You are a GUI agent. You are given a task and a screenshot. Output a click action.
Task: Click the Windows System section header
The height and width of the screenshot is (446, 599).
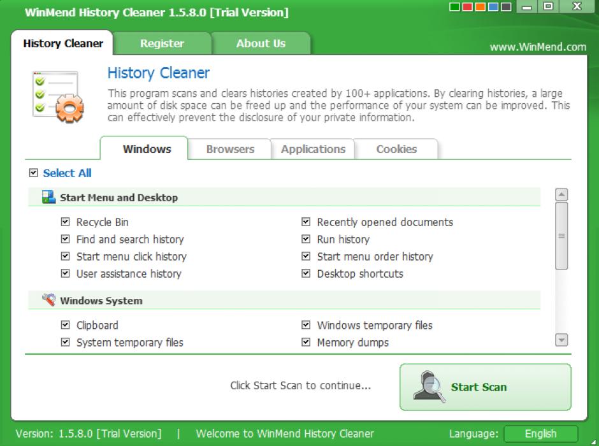[284, 300]
